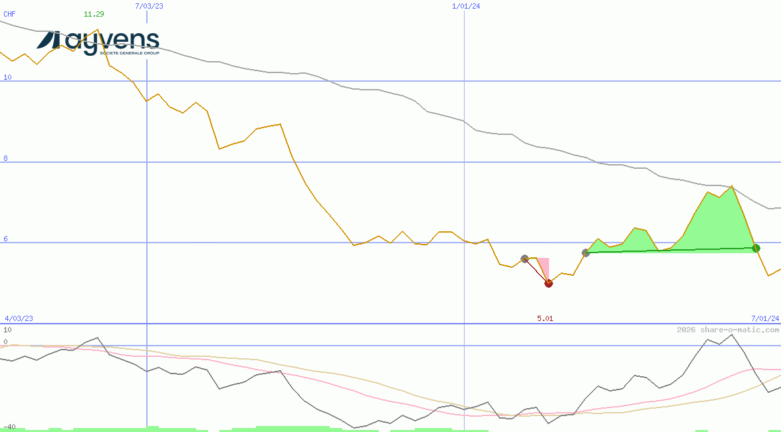Click the green profit trade exit marker
The width and height of the screenshot is (781, 432).
756,248
